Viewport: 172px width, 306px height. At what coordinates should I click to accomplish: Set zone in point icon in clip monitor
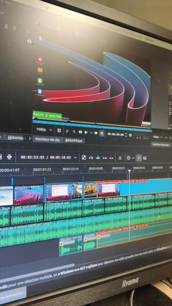[x=67, y=131]
